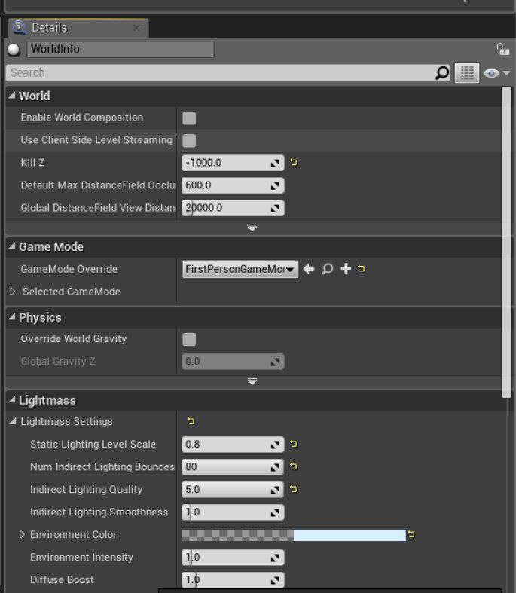Browse to GameMode asset magnifier icon
Viewport: 516px width, 593px height.
click(328, 269)
